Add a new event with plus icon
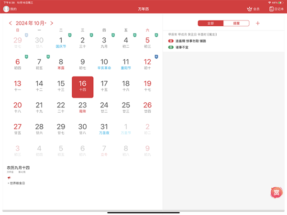Image resolution: width=287 pixels, height=215 pixels. coord(258,23)
